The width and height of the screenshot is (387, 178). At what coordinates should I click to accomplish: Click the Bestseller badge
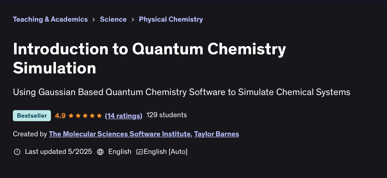tap(32, 116)
